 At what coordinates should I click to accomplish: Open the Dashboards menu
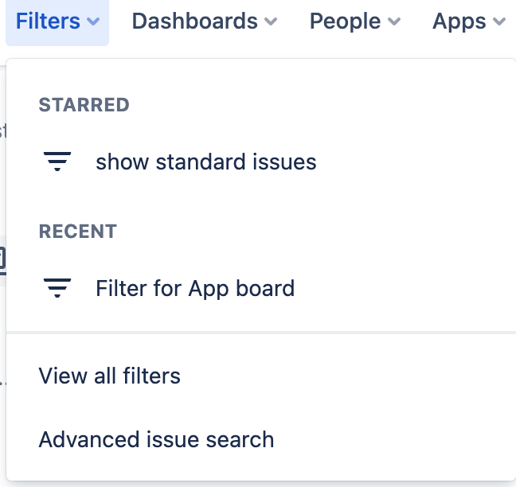[195, 21]
